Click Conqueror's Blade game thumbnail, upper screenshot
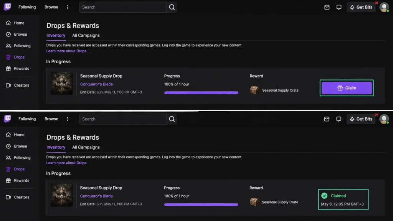Viewport: 393px width, 221px height. 62,83
